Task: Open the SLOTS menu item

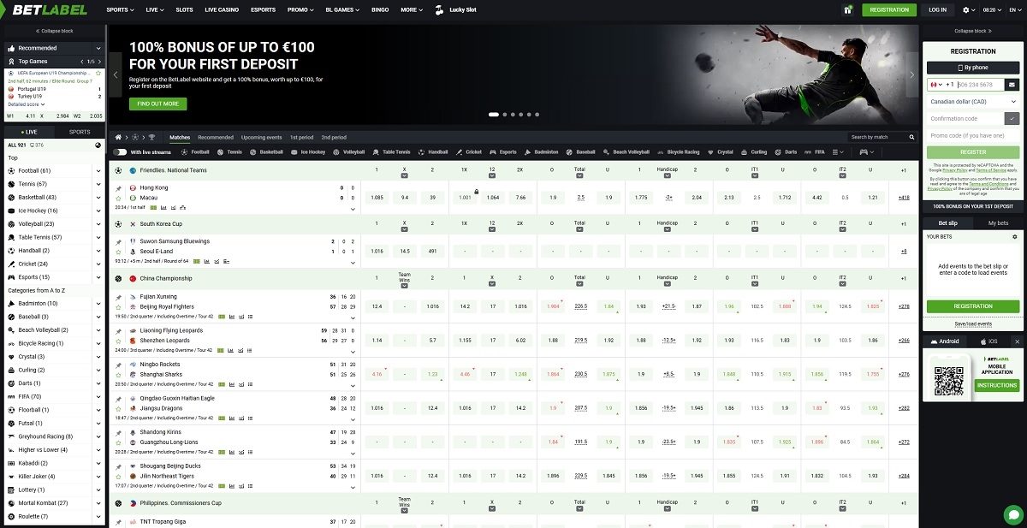Action: click(x=184, y=9)
